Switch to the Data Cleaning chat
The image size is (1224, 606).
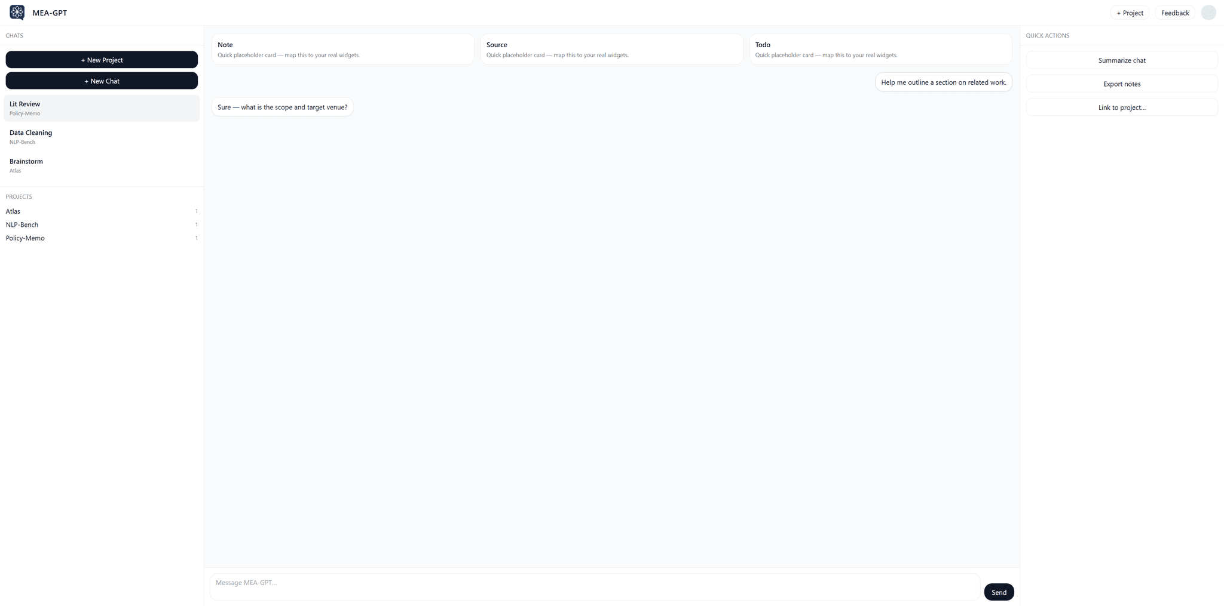(x=102, y=136)
